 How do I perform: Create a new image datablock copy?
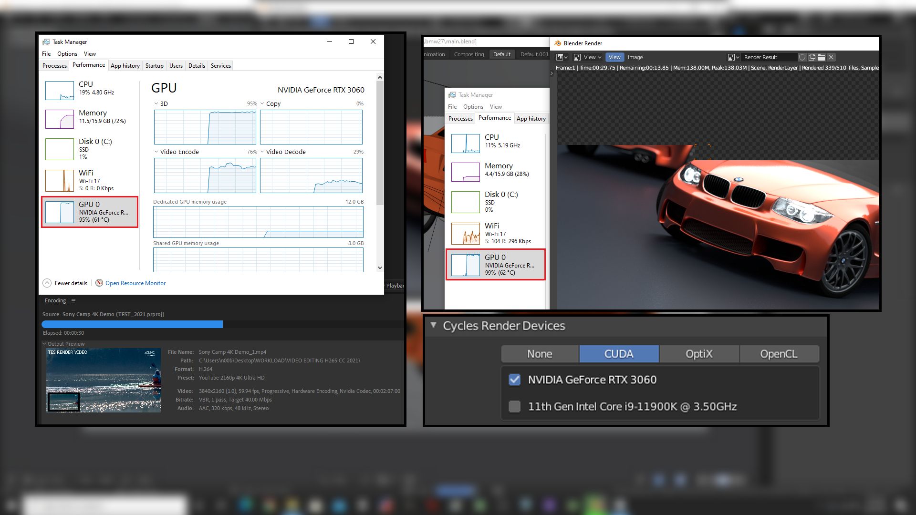812,57
